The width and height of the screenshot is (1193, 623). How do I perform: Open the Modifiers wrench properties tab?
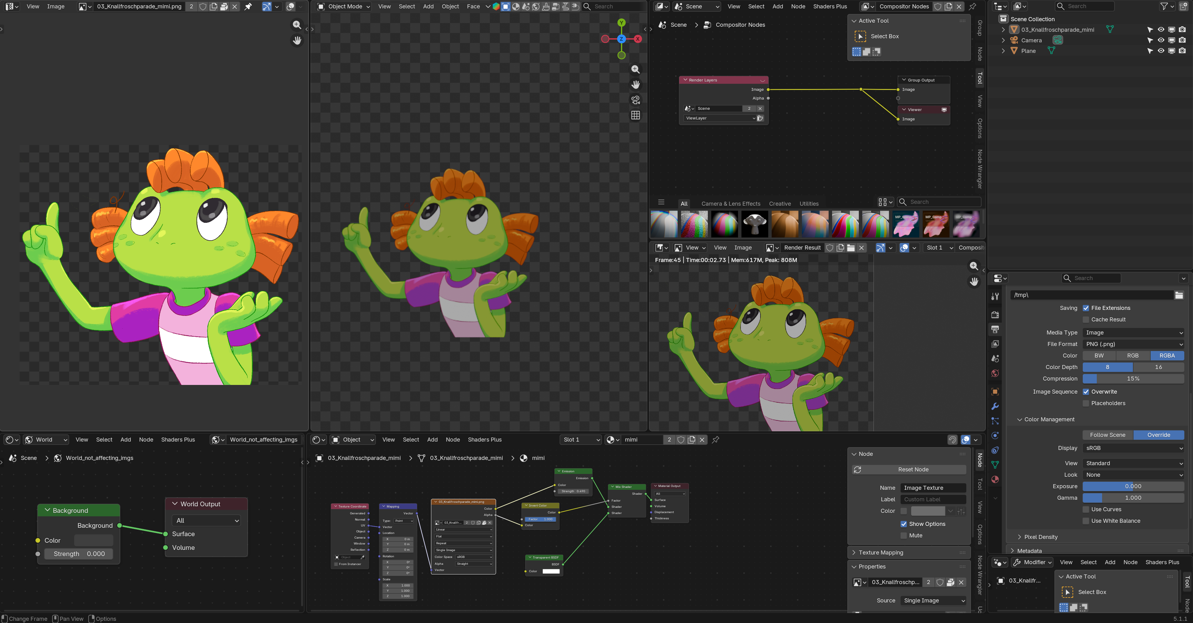pyautogui.click(x=995, y=406)
